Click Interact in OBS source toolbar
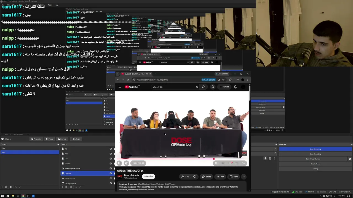The image size is (353, 198). coord(62,139)
